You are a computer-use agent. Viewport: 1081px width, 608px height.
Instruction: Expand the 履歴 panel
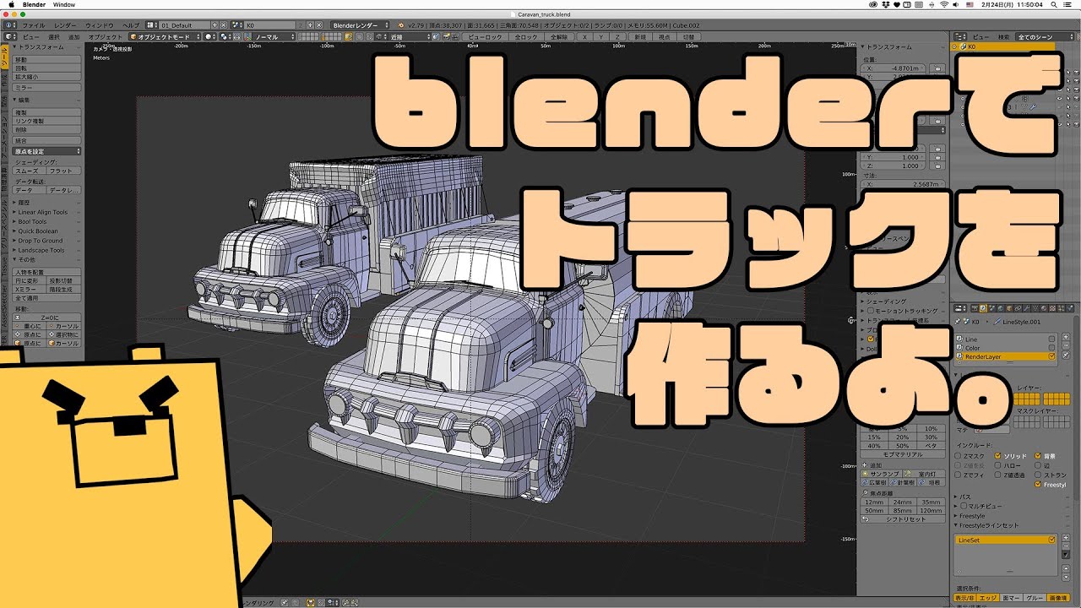[x=24, y=203]
